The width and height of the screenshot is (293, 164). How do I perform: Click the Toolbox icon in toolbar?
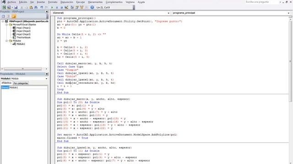pyautogui.click(x=87, y=7)
